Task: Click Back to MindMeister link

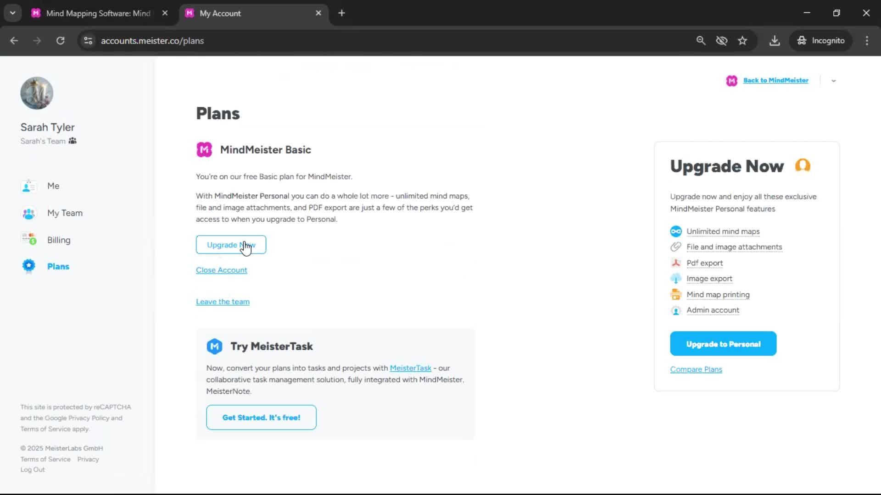Action: coord(775,80)
